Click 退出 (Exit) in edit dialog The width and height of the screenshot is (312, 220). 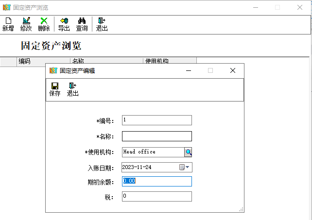(73, 89)
